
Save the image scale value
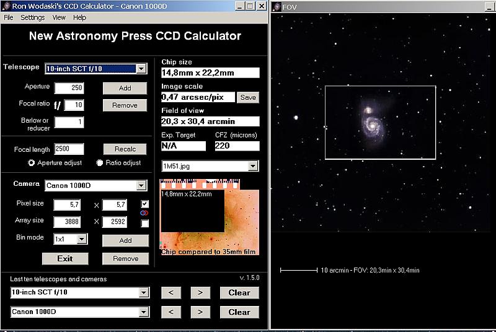pyautogui.click(x=247, y=97)
